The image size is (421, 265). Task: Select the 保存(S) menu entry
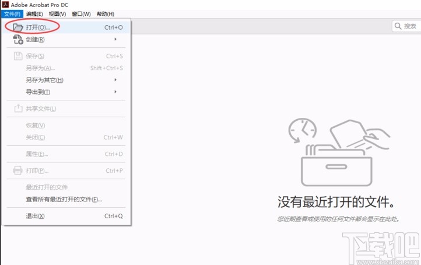[x=66, y=56]
